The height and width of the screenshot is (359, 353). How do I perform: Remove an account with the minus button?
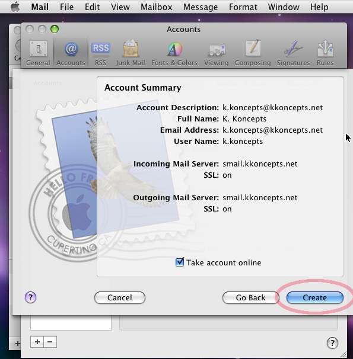[x=50, y=342]
